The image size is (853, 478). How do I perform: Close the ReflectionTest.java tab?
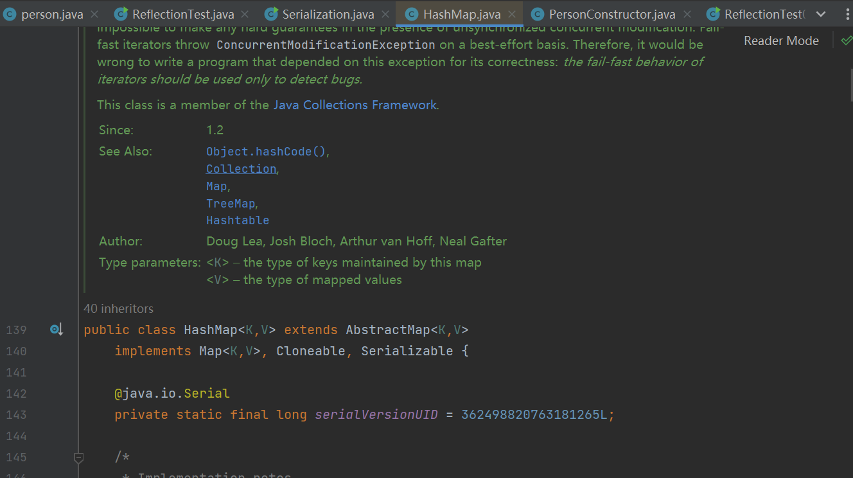click(x=245, y=14)
